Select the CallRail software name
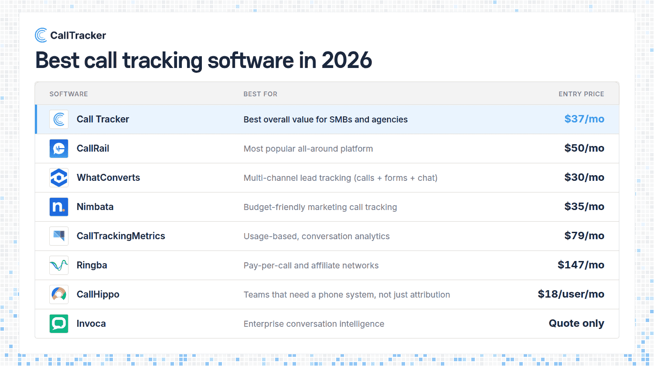 (93, 149)
